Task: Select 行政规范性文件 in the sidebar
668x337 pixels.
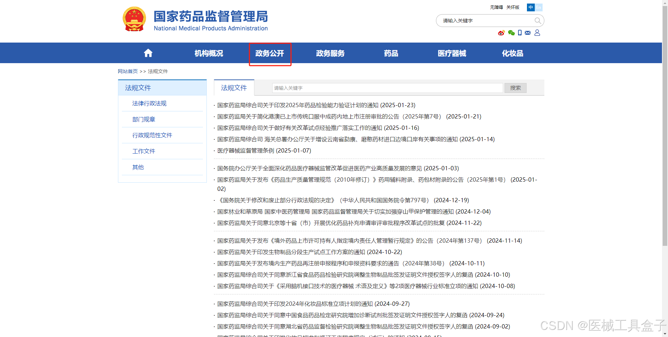Action: click(152, 135)
